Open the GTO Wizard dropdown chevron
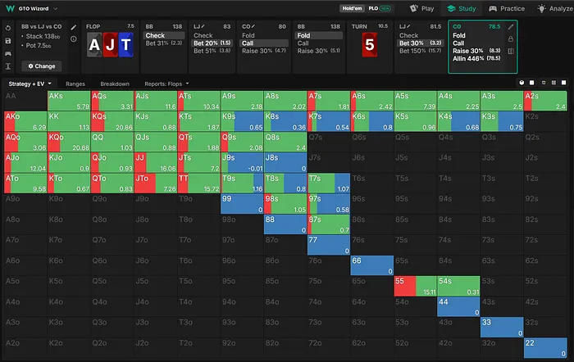Image resolution: width=574 pixels, height=362 pixels. point(55,8)
